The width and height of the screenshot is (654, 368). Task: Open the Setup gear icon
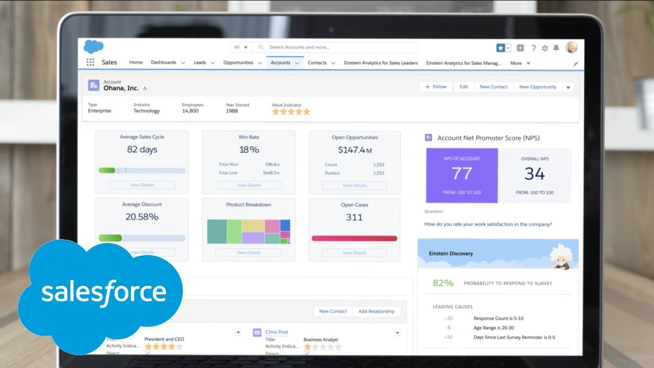(545, 48)
